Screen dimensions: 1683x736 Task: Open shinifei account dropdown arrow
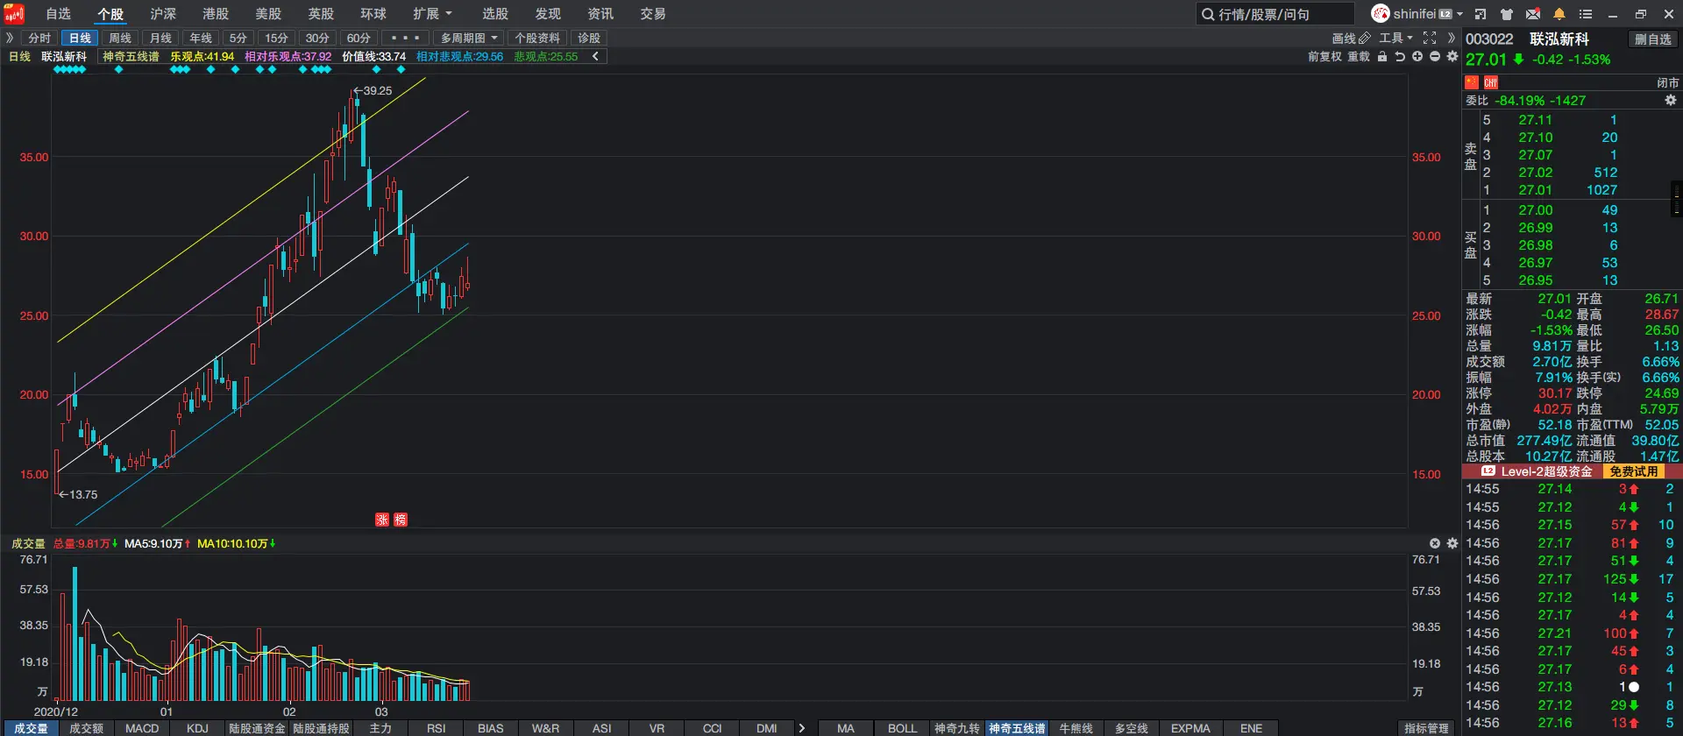click(x=1459, y=14)
